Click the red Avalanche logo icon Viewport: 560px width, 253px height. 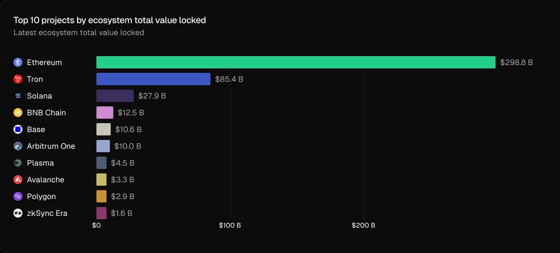tap(18, 180)
